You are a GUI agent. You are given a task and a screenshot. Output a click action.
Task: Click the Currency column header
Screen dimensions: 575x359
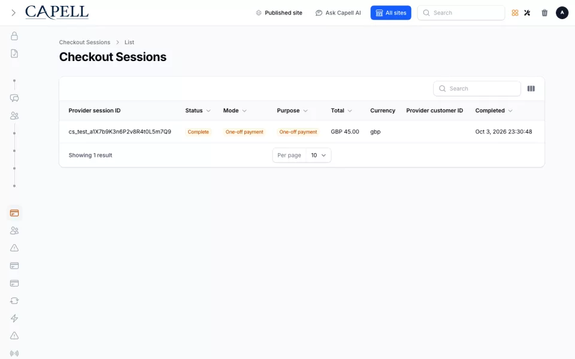[383, 111]
